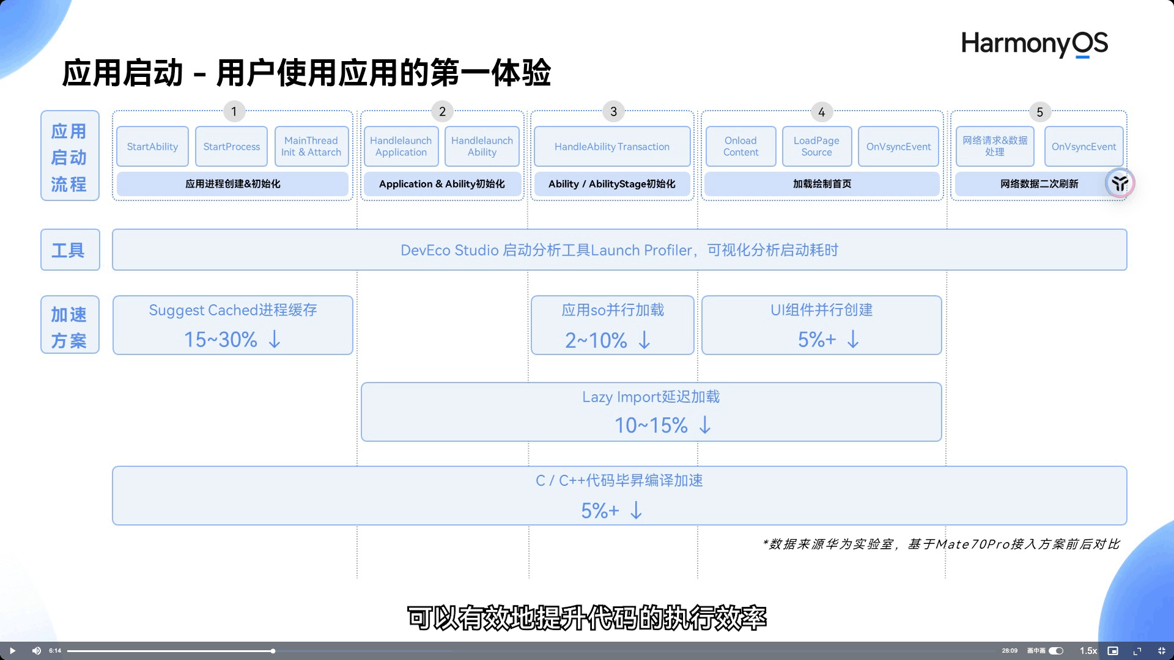Click the expand to fullscreen icon
The width and height of the screenshot is (1174, 660).
tap(1137, 651)
